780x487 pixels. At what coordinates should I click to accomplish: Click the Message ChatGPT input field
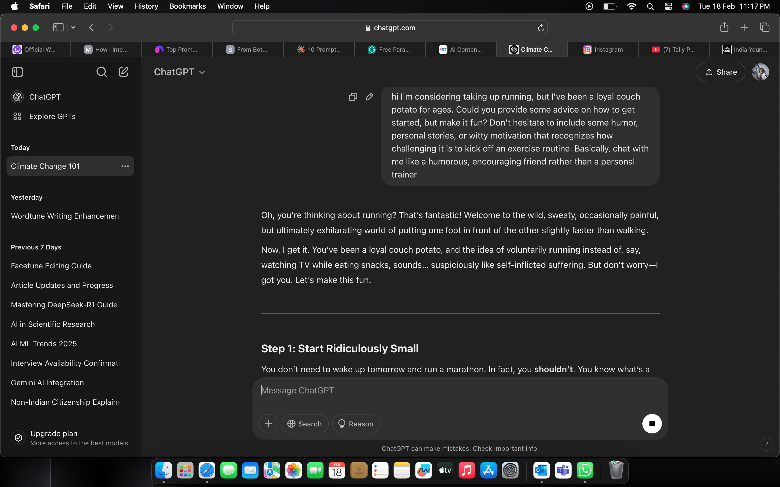click(x=460, y=391)
